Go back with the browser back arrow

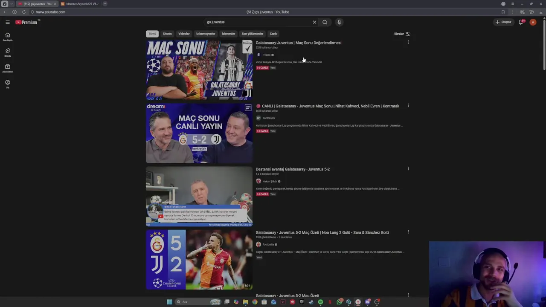point(5,12)
